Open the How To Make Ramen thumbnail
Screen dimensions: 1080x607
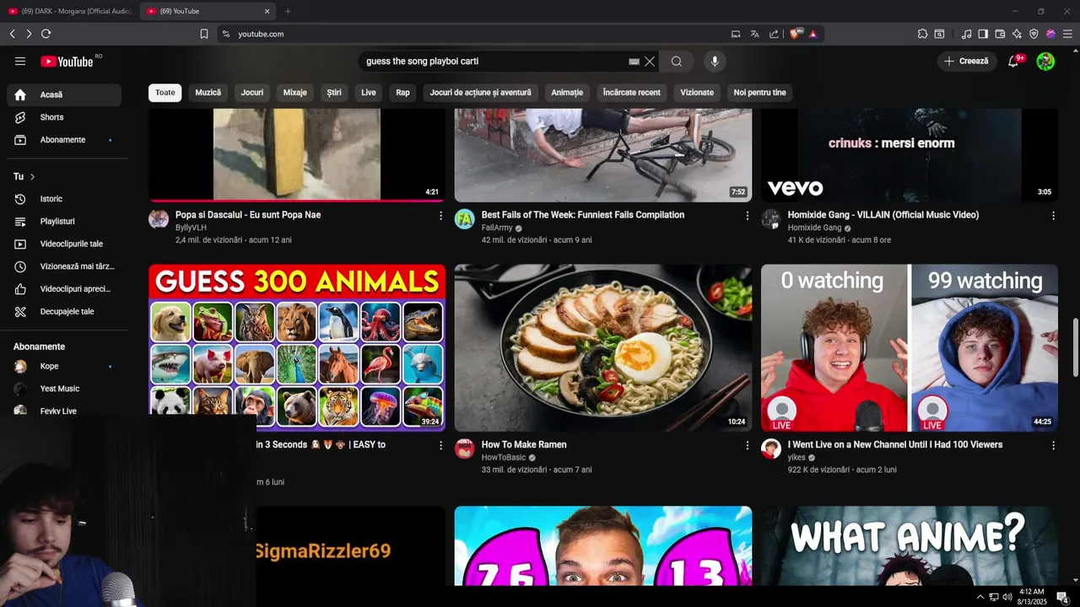click(x=603, y=347)
